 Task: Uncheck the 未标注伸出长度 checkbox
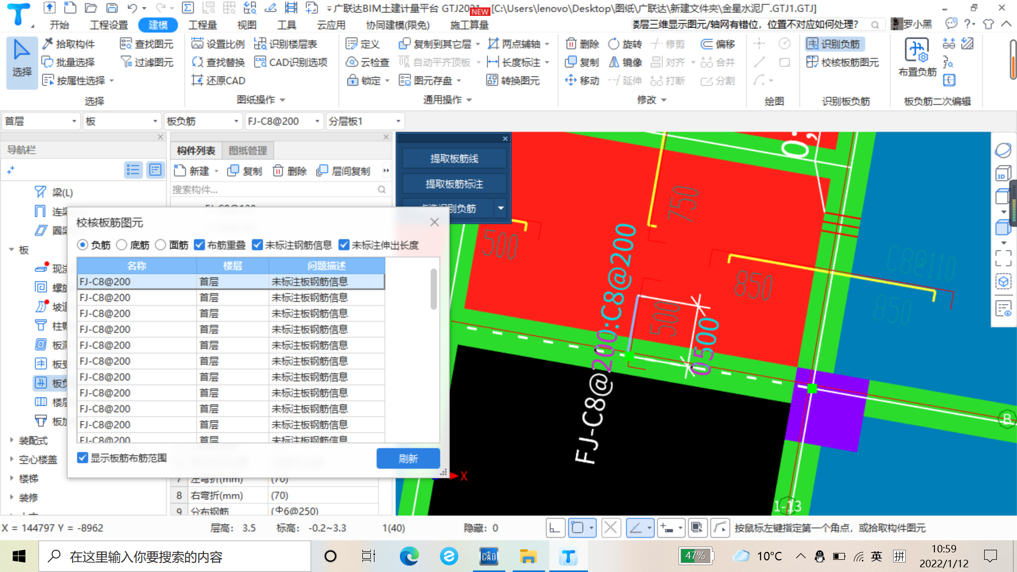coord(344,245)
